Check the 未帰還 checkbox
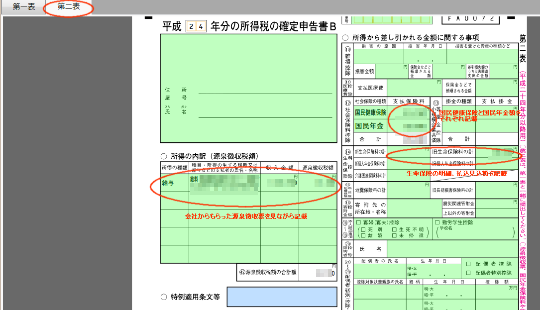The height and width of the screenshot is (310, 540). [394, 235]
